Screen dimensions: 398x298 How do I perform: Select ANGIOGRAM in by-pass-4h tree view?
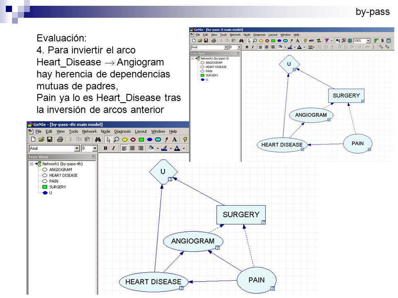tap(61, 170)
